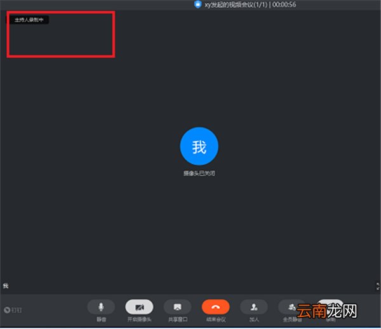Click the security shield icon in title bar
The height and width of the screenshot is (329, 381).
tap(197, 4)
